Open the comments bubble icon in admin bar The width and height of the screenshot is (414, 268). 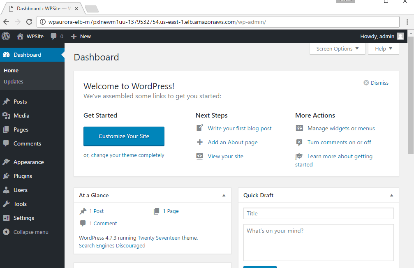click(x=53, y=37)
